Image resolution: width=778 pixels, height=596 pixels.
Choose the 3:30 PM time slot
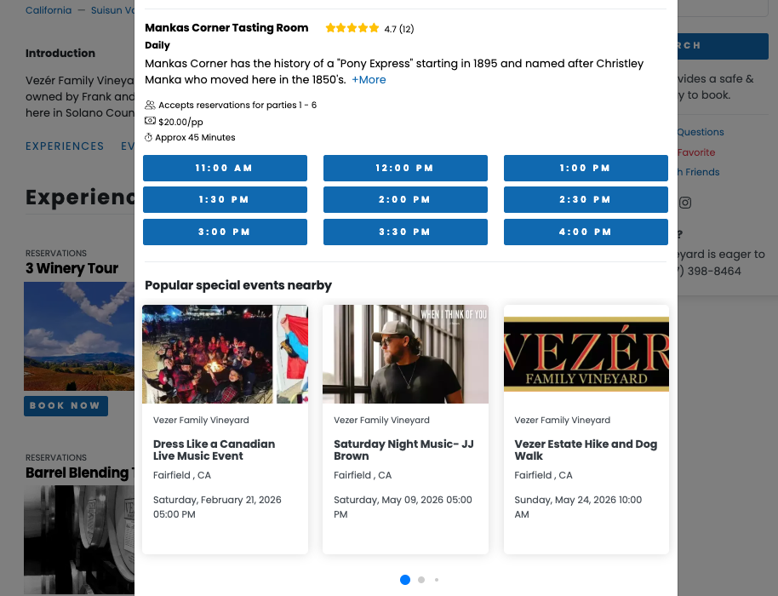coord(405,232)
